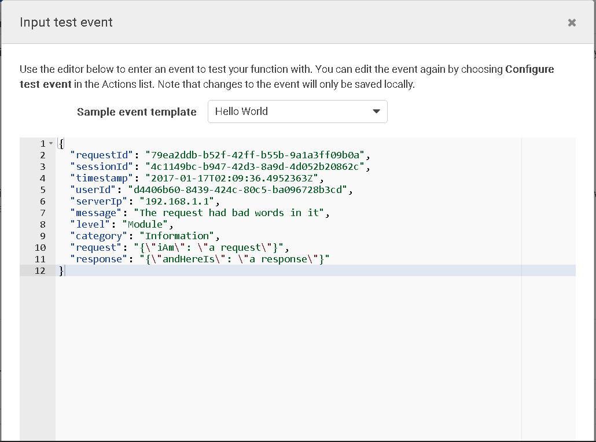
Task: Click the iAm a request JSON string
Action: click(x=209, y=248)
